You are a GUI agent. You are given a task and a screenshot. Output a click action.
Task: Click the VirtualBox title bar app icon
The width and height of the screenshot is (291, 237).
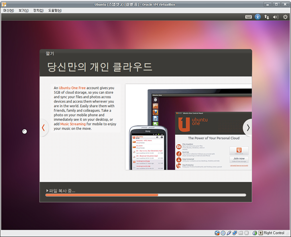[x=4, y=4]
